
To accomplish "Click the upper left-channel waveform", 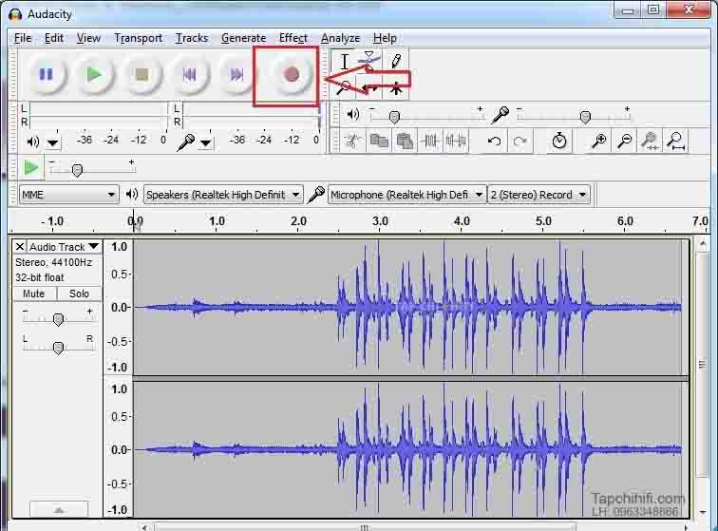I will click(410, 308).
